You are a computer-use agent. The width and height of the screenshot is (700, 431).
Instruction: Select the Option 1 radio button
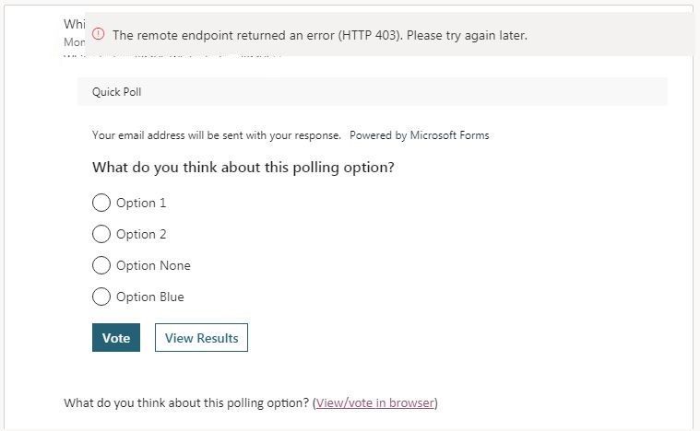click(101, 203)
